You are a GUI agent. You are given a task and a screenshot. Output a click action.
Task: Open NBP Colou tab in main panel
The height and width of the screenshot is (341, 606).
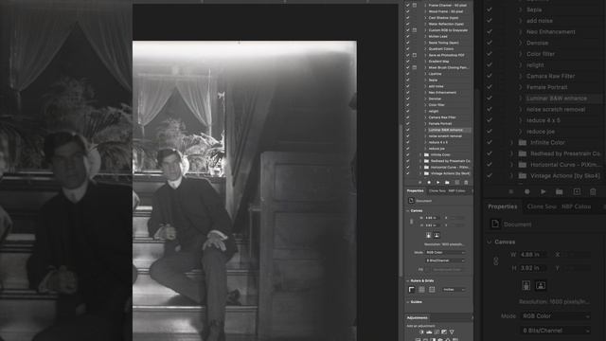point(456,191)
